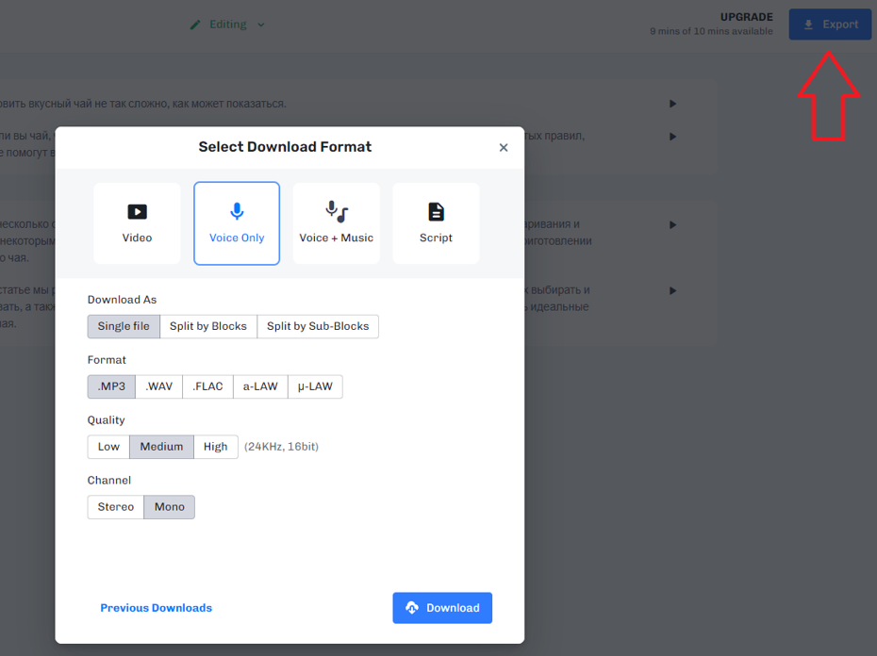Click the UPGRADE link in the header
The image size is (877, 656).
coord(746,17)
